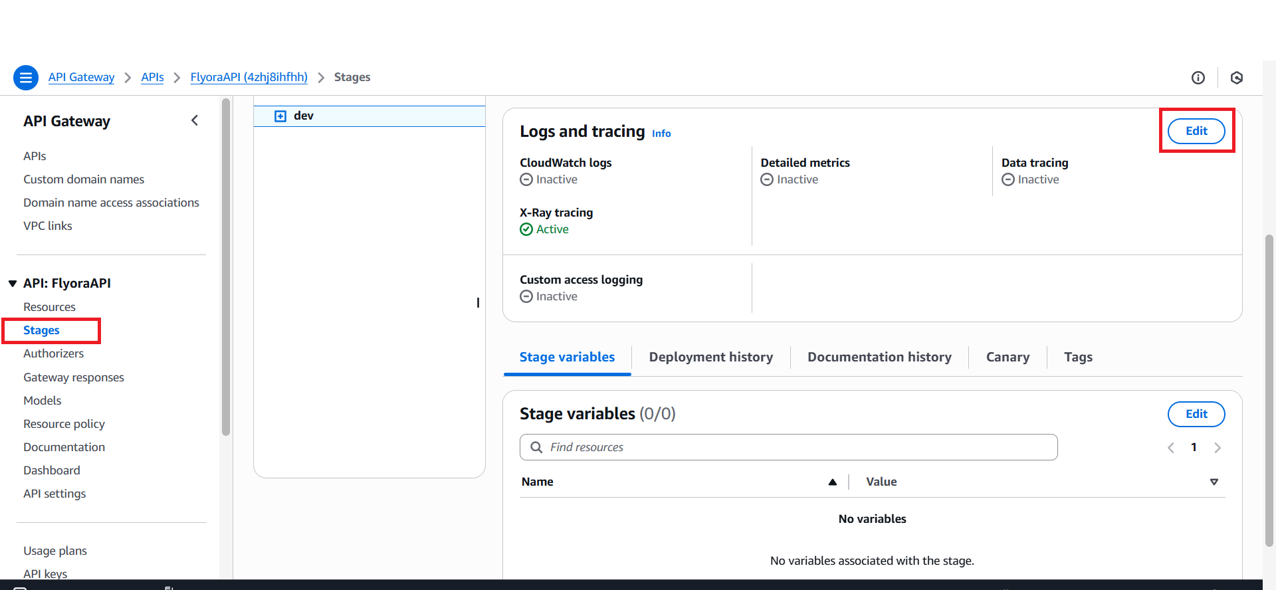Collapse the API: FlyoraAPI section
Viewport: 1276px width, 590px height.
(13, 284)
